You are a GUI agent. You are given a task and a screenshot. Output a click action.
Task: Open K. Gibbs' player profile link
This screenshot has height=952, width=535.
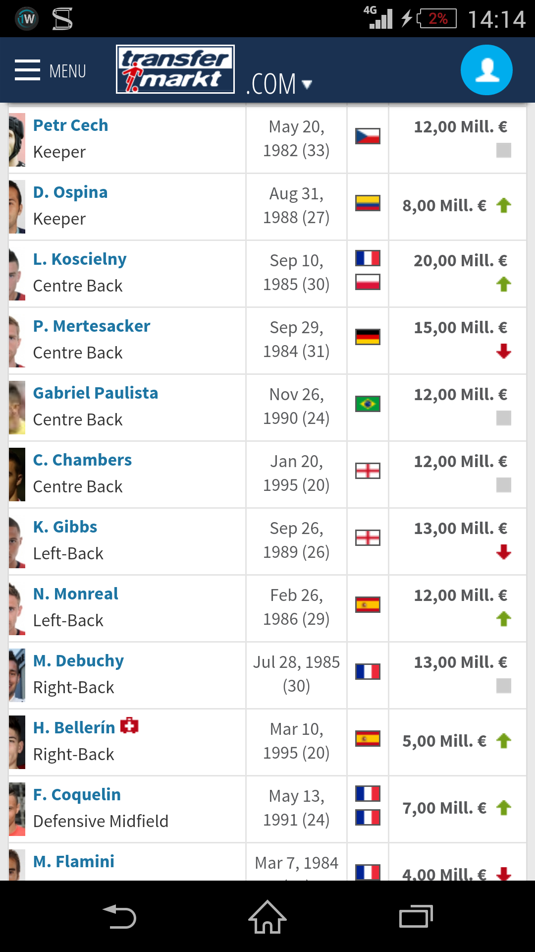65,527
